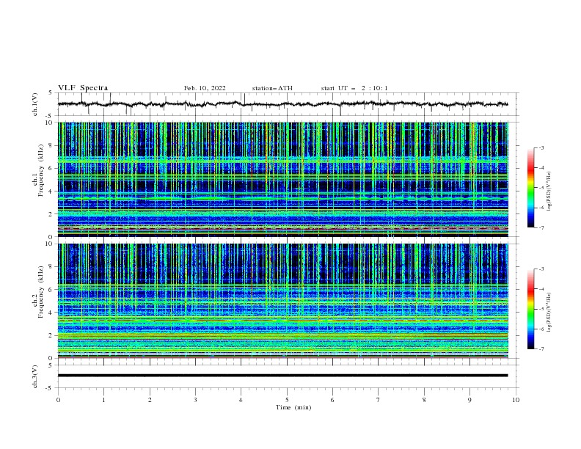
Task: Select the date text "Feb. 10, 2022"
Action: [x=205, y=88]
